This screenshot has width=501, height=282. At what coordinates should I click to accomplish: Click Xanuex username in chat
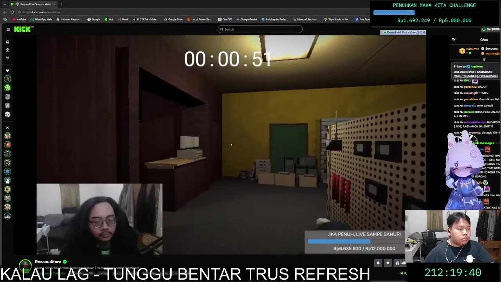[469, 112]
